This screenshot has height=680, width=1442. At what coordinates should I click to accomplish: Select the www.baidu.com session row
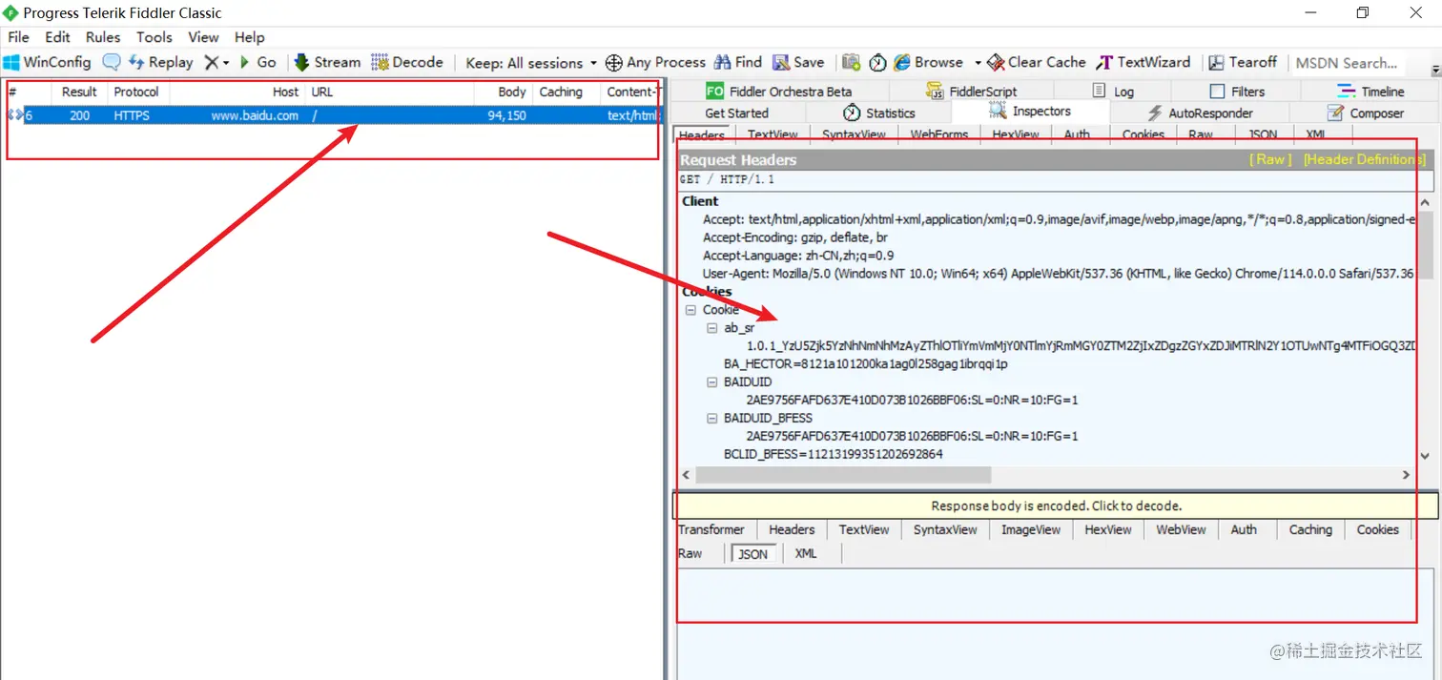(x=332, y=115)
